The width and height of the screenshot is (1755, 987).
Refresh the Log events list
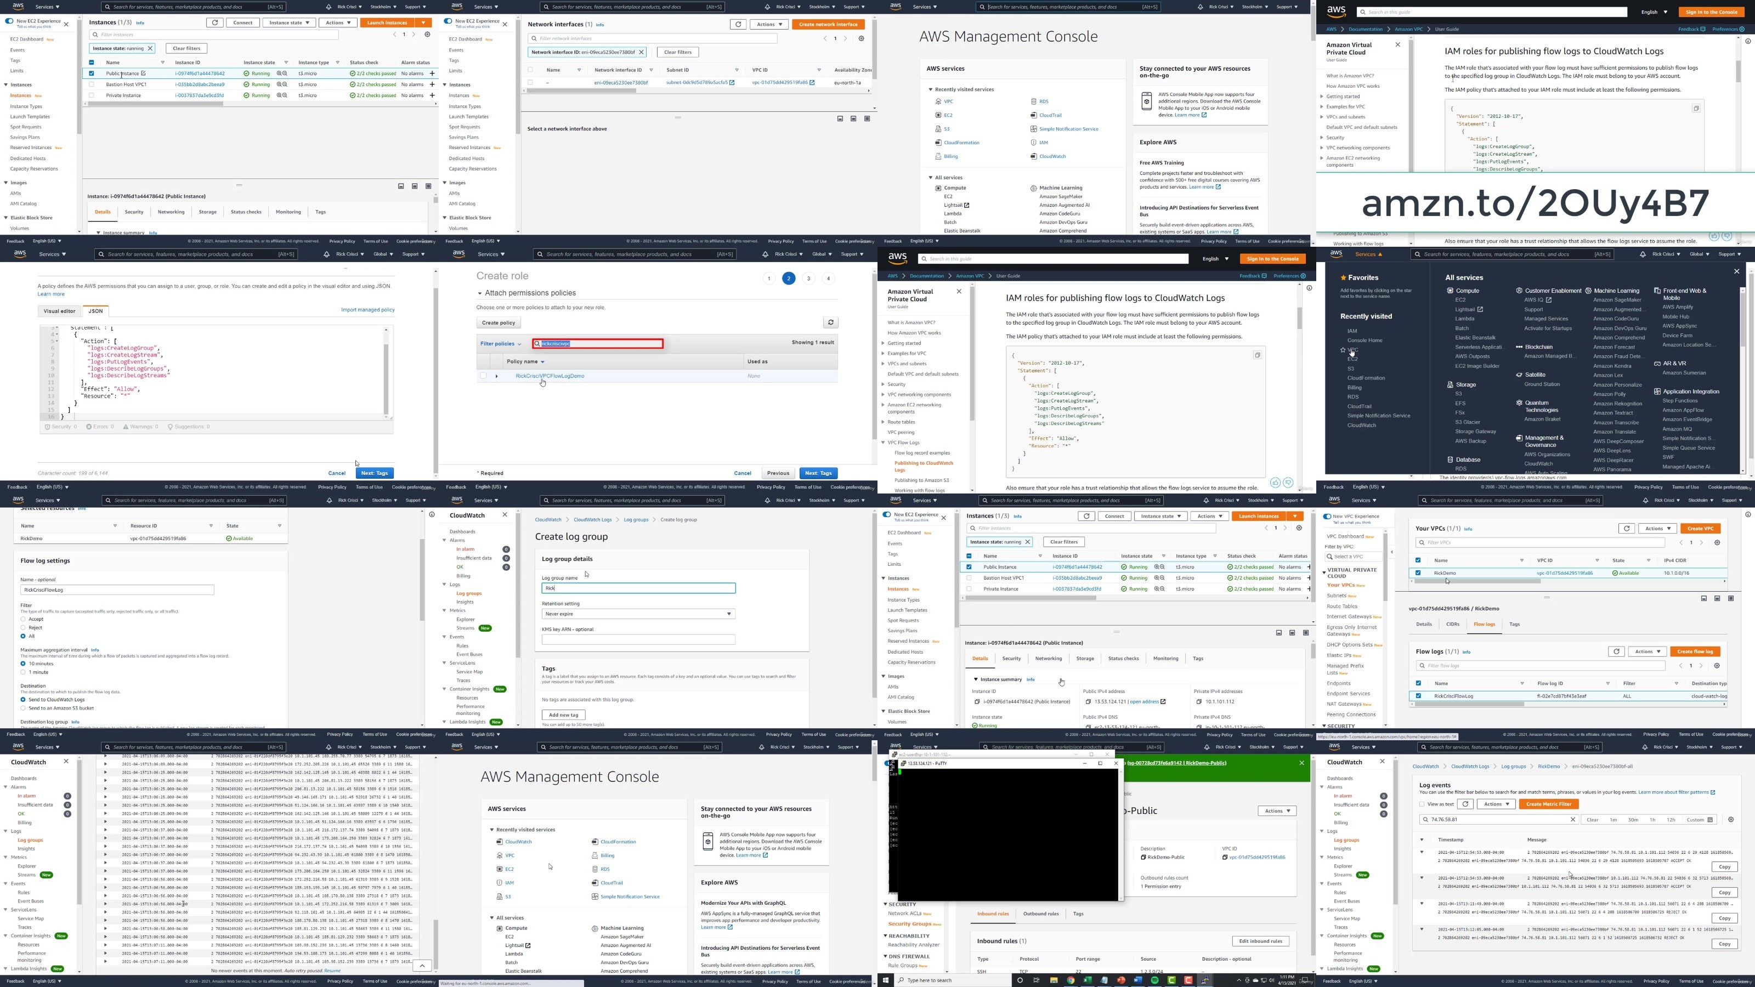click(x=1465, y=804)
